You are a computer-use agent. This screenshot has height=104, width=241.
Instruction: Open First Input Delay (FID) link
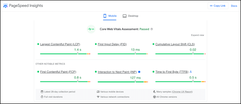pyautogui.click(x=112, y=44)
